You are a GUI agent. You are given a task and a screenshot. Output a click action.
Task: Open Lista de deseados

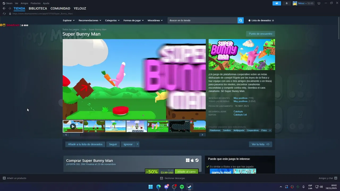pos(261,20)
